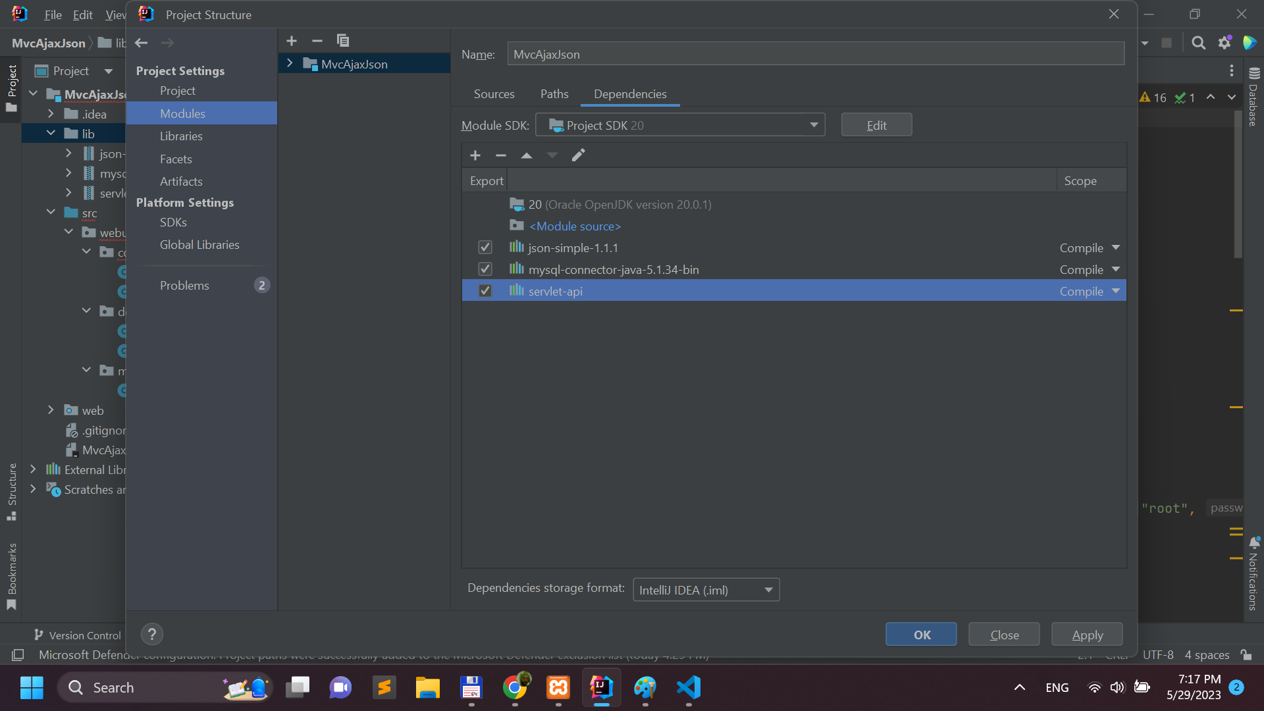Select Artifacts in Project Settings

181,182
